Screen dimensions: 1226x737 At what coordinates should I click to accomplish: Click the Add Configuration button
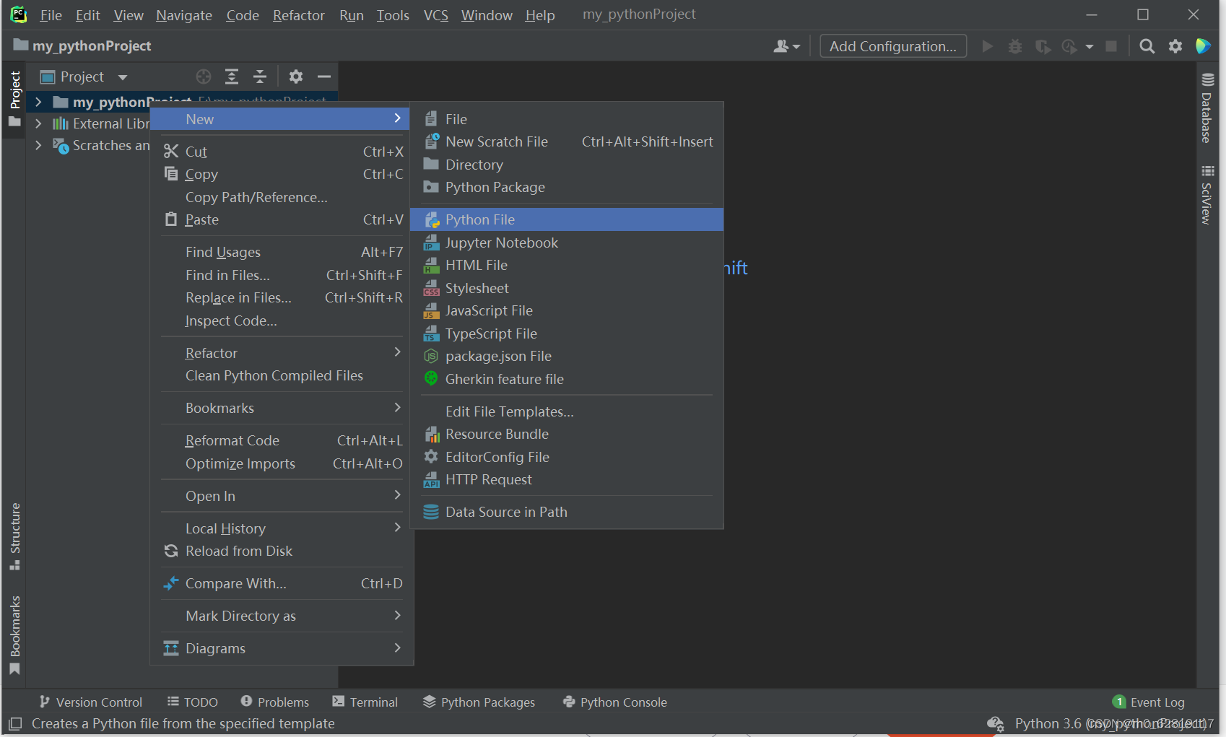893,46
